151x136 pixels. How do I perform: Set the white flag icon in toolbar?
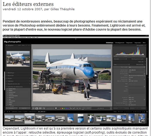point(56,108)
